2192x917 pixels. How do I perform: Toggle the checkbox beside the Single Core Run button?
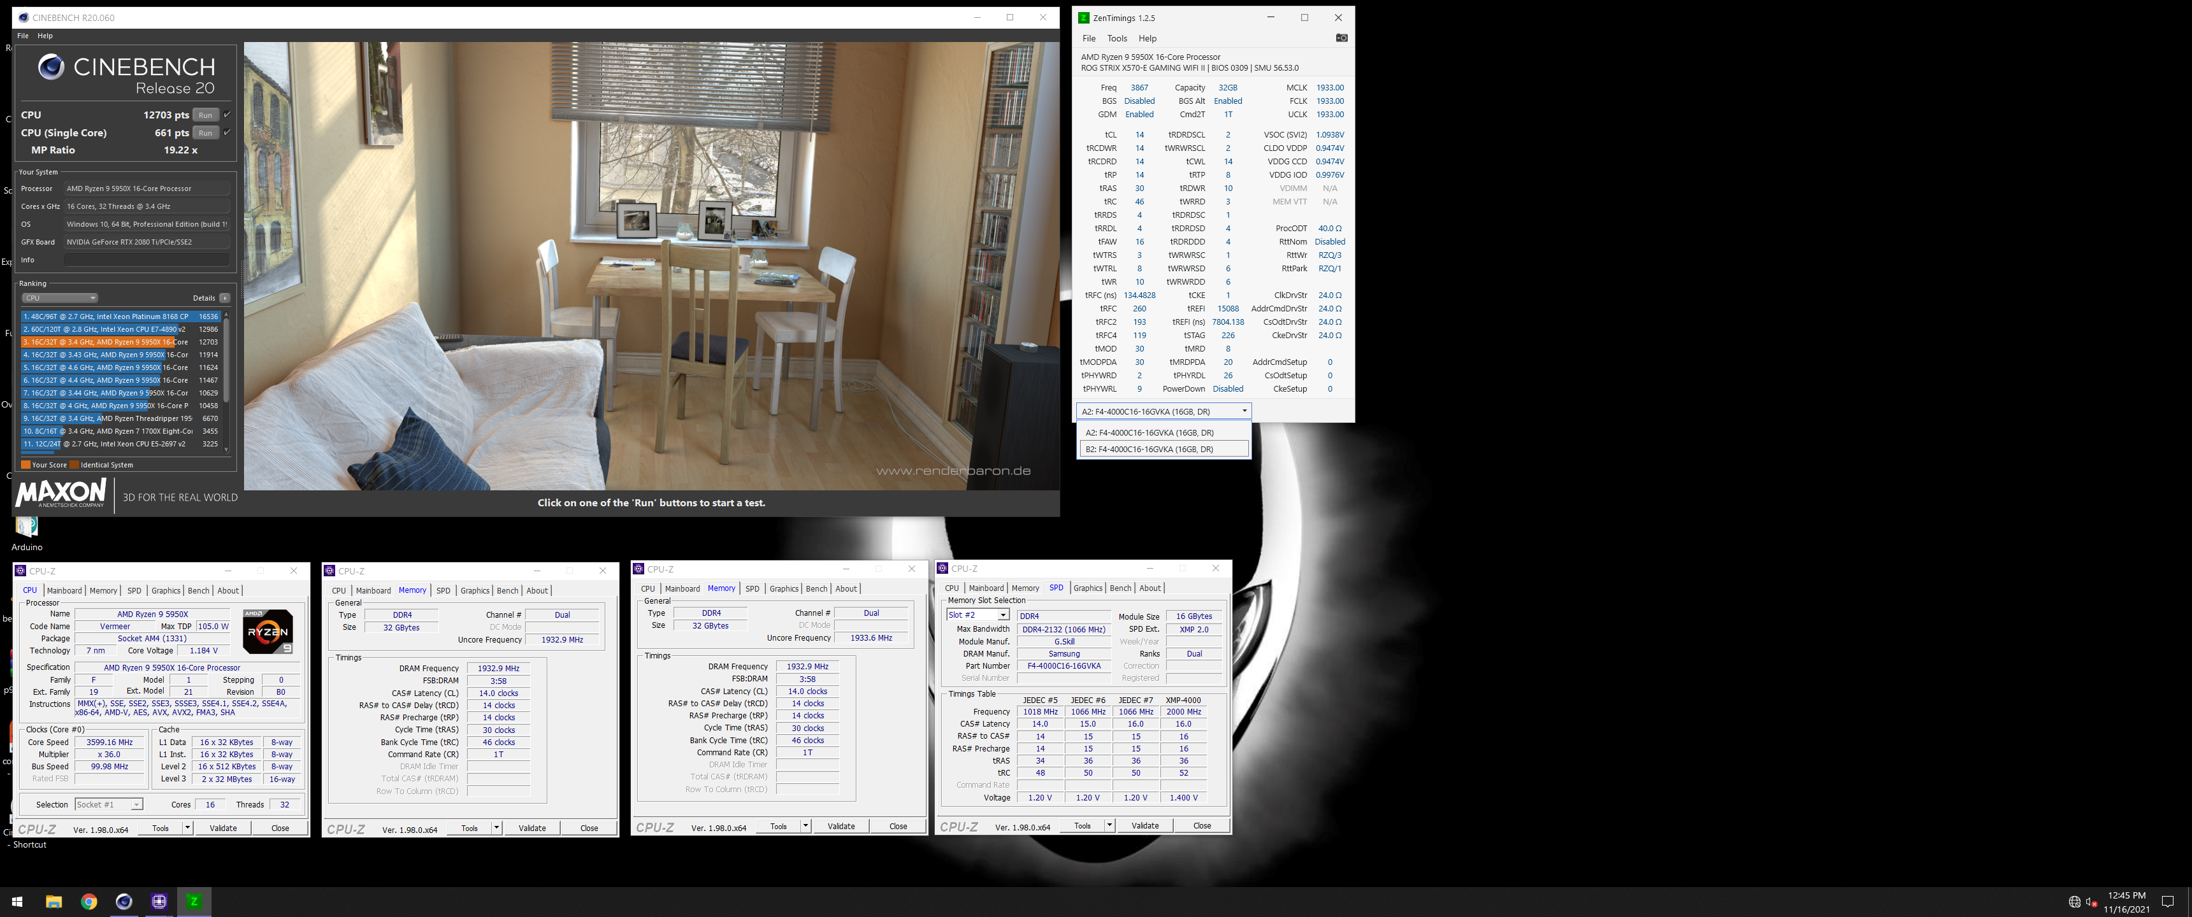click(x=227, y=132)
